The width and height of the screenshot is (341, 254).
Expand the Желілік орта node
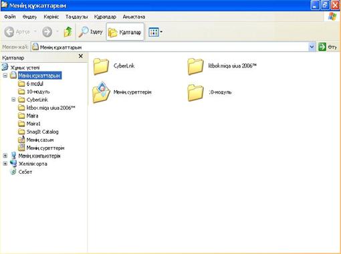(x=5, y=164)
